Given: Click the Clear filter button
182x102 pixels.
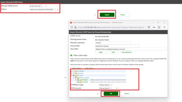Looking at the screenshot, I should pyautogui.click(x=113, y=52).
